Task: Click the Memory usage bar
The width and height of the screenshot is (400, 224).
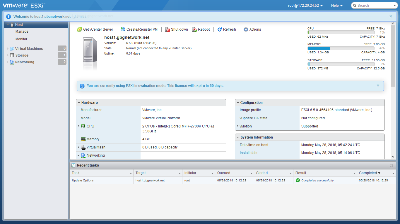Action: click(x=341, y=48)
